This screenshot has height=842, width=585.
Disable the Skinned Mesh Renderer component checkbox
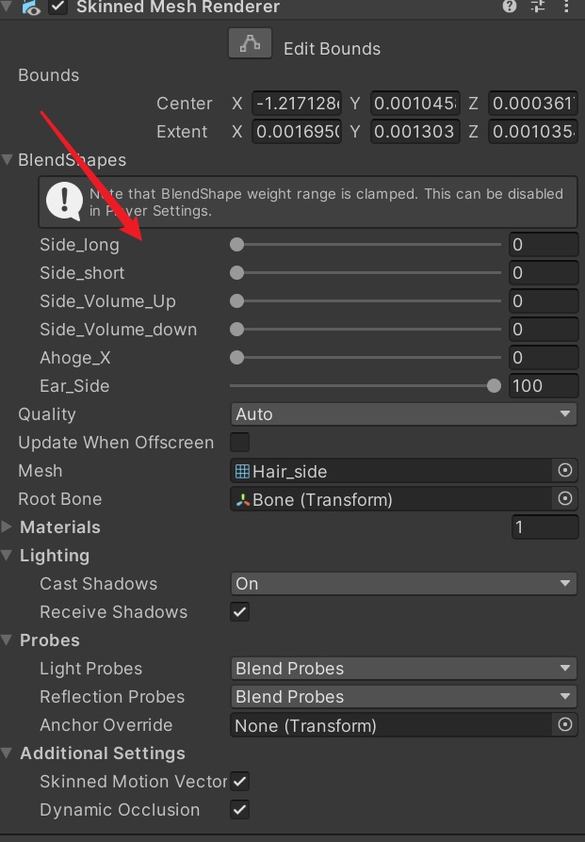pos(59,7)
